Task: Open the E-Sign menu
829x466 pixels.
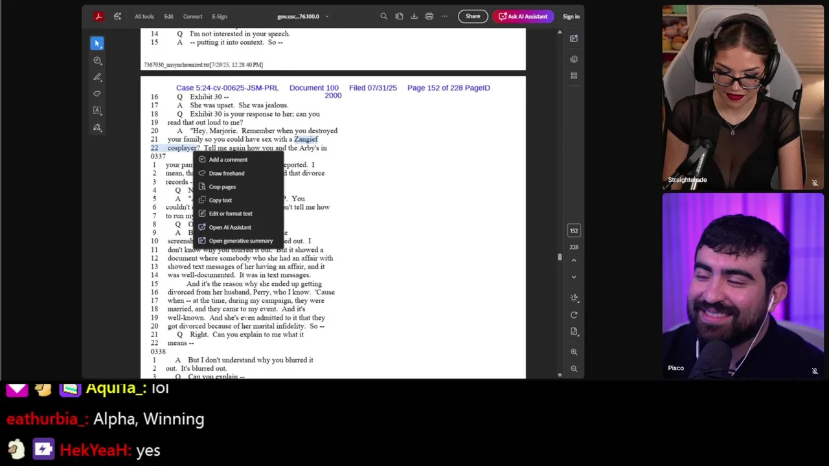Action: [220, 16]
